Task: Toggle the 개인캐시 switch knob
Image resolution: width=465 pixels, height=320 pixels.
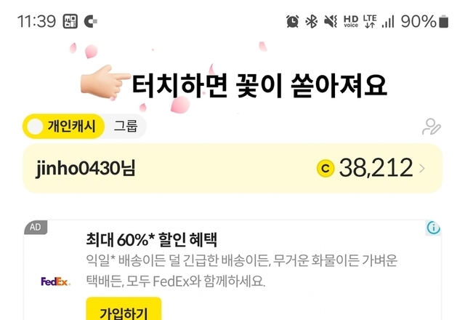Action: [x=35, y=127]
